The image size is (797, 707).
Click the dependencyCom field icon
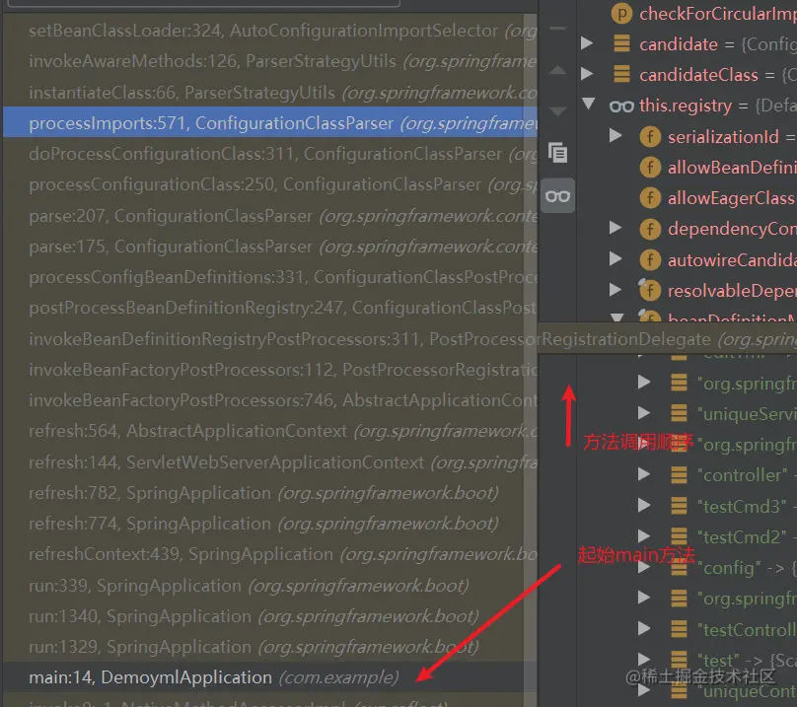point(650,229)
